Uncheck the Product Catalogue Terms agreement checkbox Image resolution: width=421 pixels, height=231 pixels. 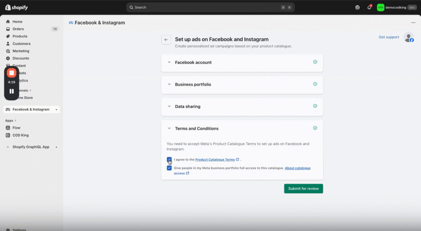coord(169,159)
